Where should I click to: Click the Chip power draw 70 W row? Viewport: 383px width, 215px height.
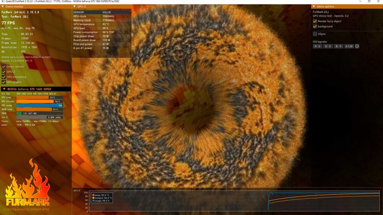[x=101, y=36]
